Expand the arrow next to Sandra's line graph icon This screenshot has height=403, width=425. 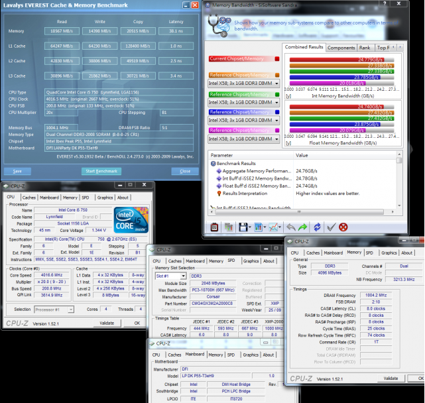point(279,227)
